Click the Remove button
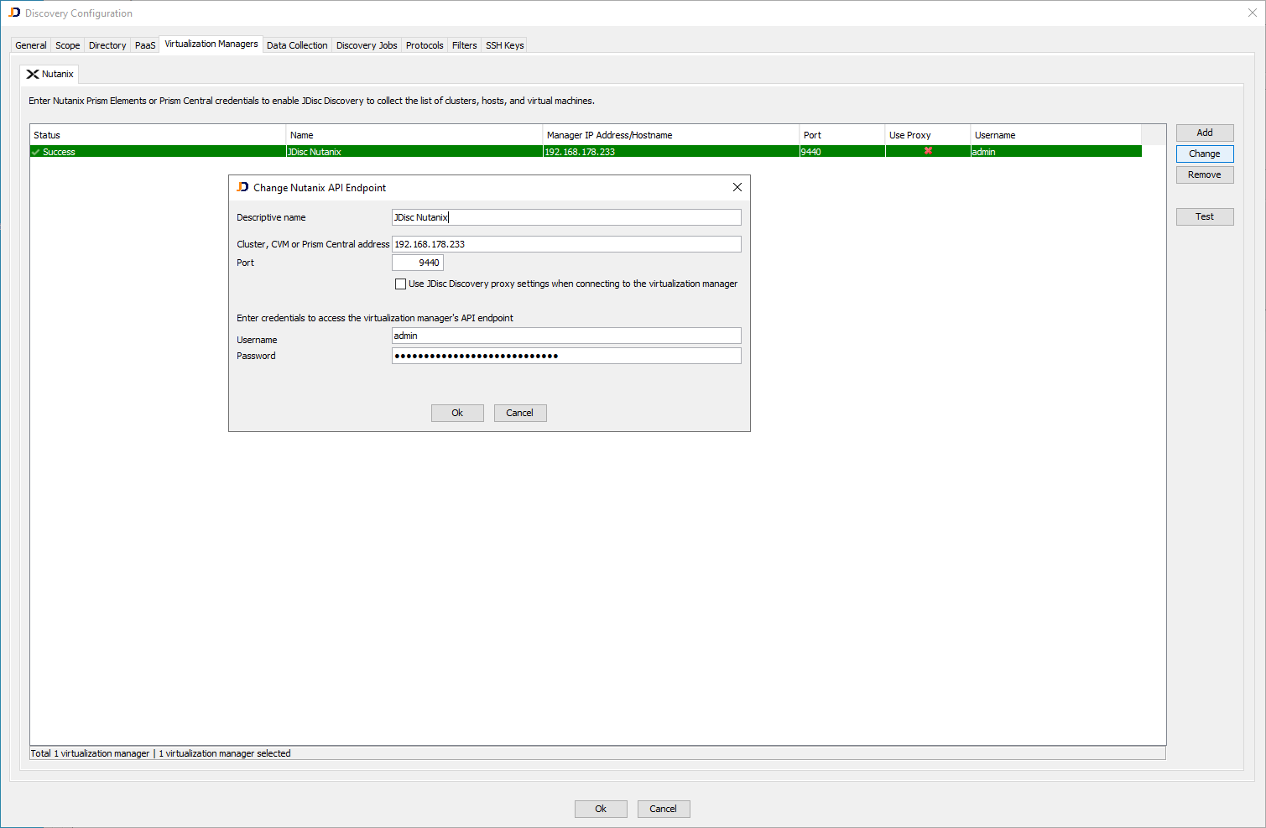Image resolution: width=1266 pixels, height=828 pixels. [x=1204, y=174]
